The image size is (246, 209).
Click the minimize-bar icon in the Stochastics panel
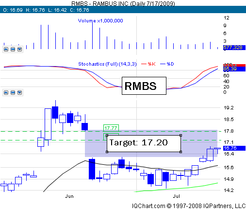click(13, 93)
